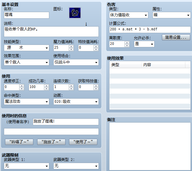Click the 备注 notes text area
Image resolution: width=192 pixels, height=171 pixels.
click(150, 146)
